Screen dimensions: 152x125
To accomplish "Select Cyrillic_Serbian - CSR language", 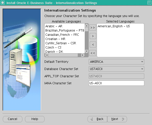I will click(65, 43).
